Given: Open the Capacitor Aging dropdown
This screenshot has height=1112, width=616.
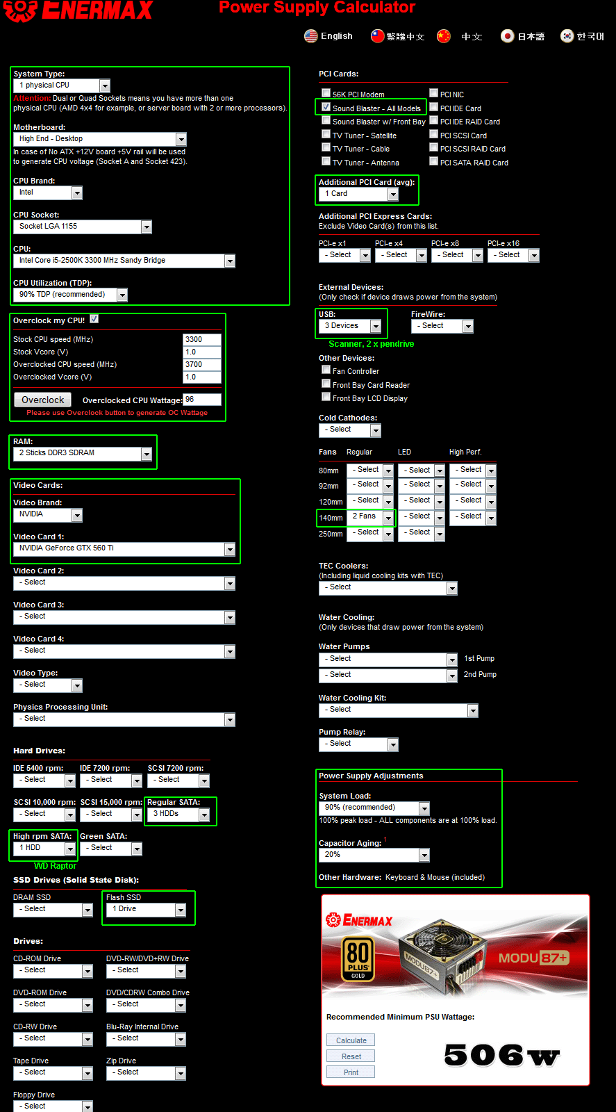Looking at the screenshot, I should (x=374, y=855).
